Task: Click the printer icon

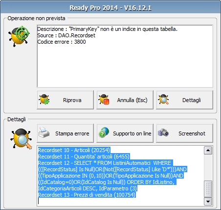Action: tap(44, 132)
